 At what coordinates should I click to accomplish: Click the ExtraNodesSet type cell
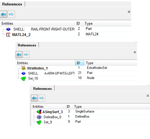pos(97,68)
